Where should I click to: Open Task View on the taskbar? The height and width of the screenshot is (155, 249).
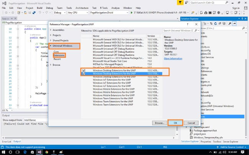[x=18, y=152]
